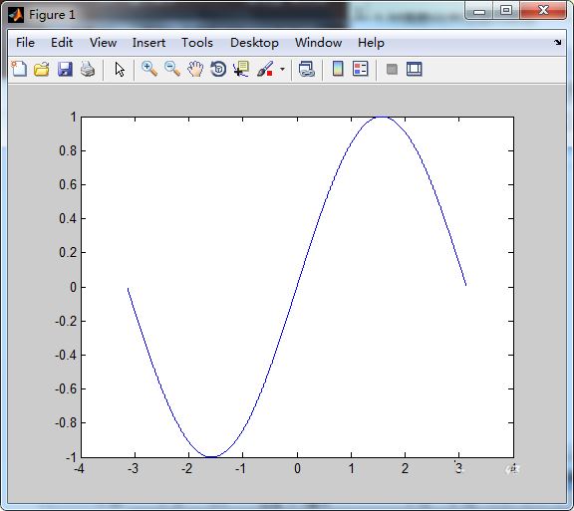574x511 pixels.
Task: Maximize the Figure 1 window
Action: point(506,11)
